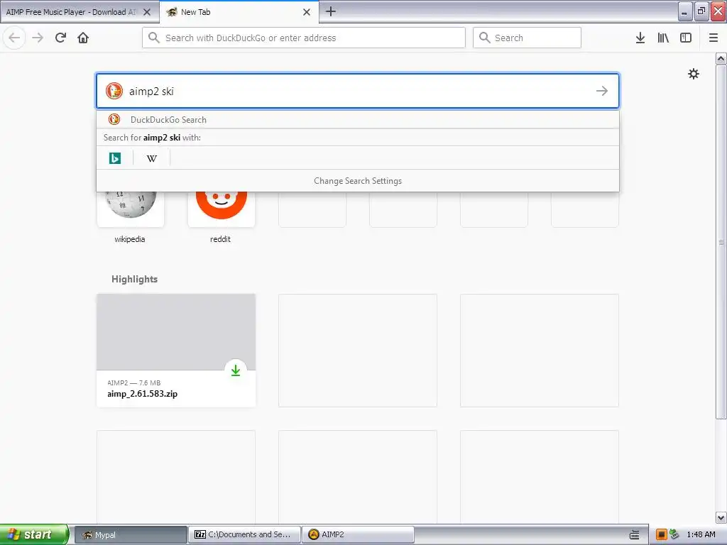Click scrollbar up arrow
The image size is (727, 545).
[x=721, y=58]
